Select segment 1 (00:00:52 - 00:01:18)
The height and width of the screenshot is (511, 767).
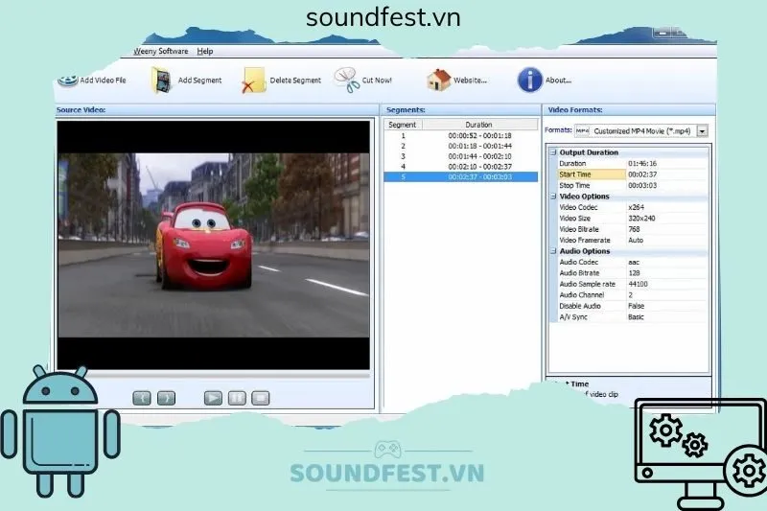[x=461, y=135]
